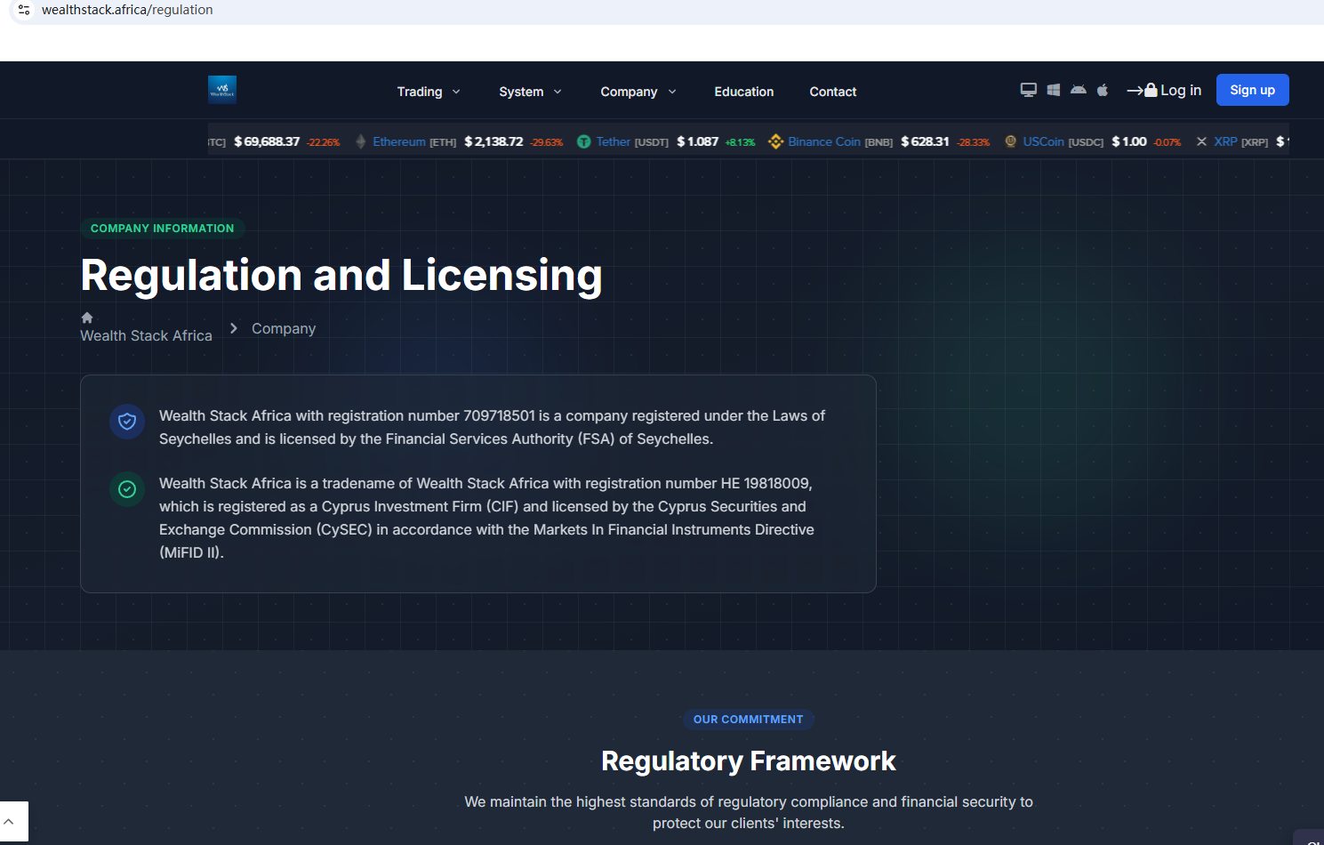1324x845 pixels.
Task: Click the desktop platform monitor icon
Action: pyautogui.click(x=1028, y=90)
